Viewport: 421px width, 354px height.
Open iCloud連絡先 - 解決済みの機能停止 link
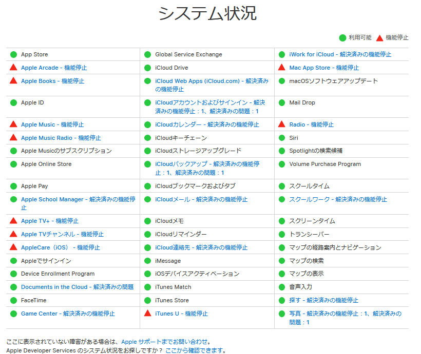pyautogui.click(x=201, y=247)
